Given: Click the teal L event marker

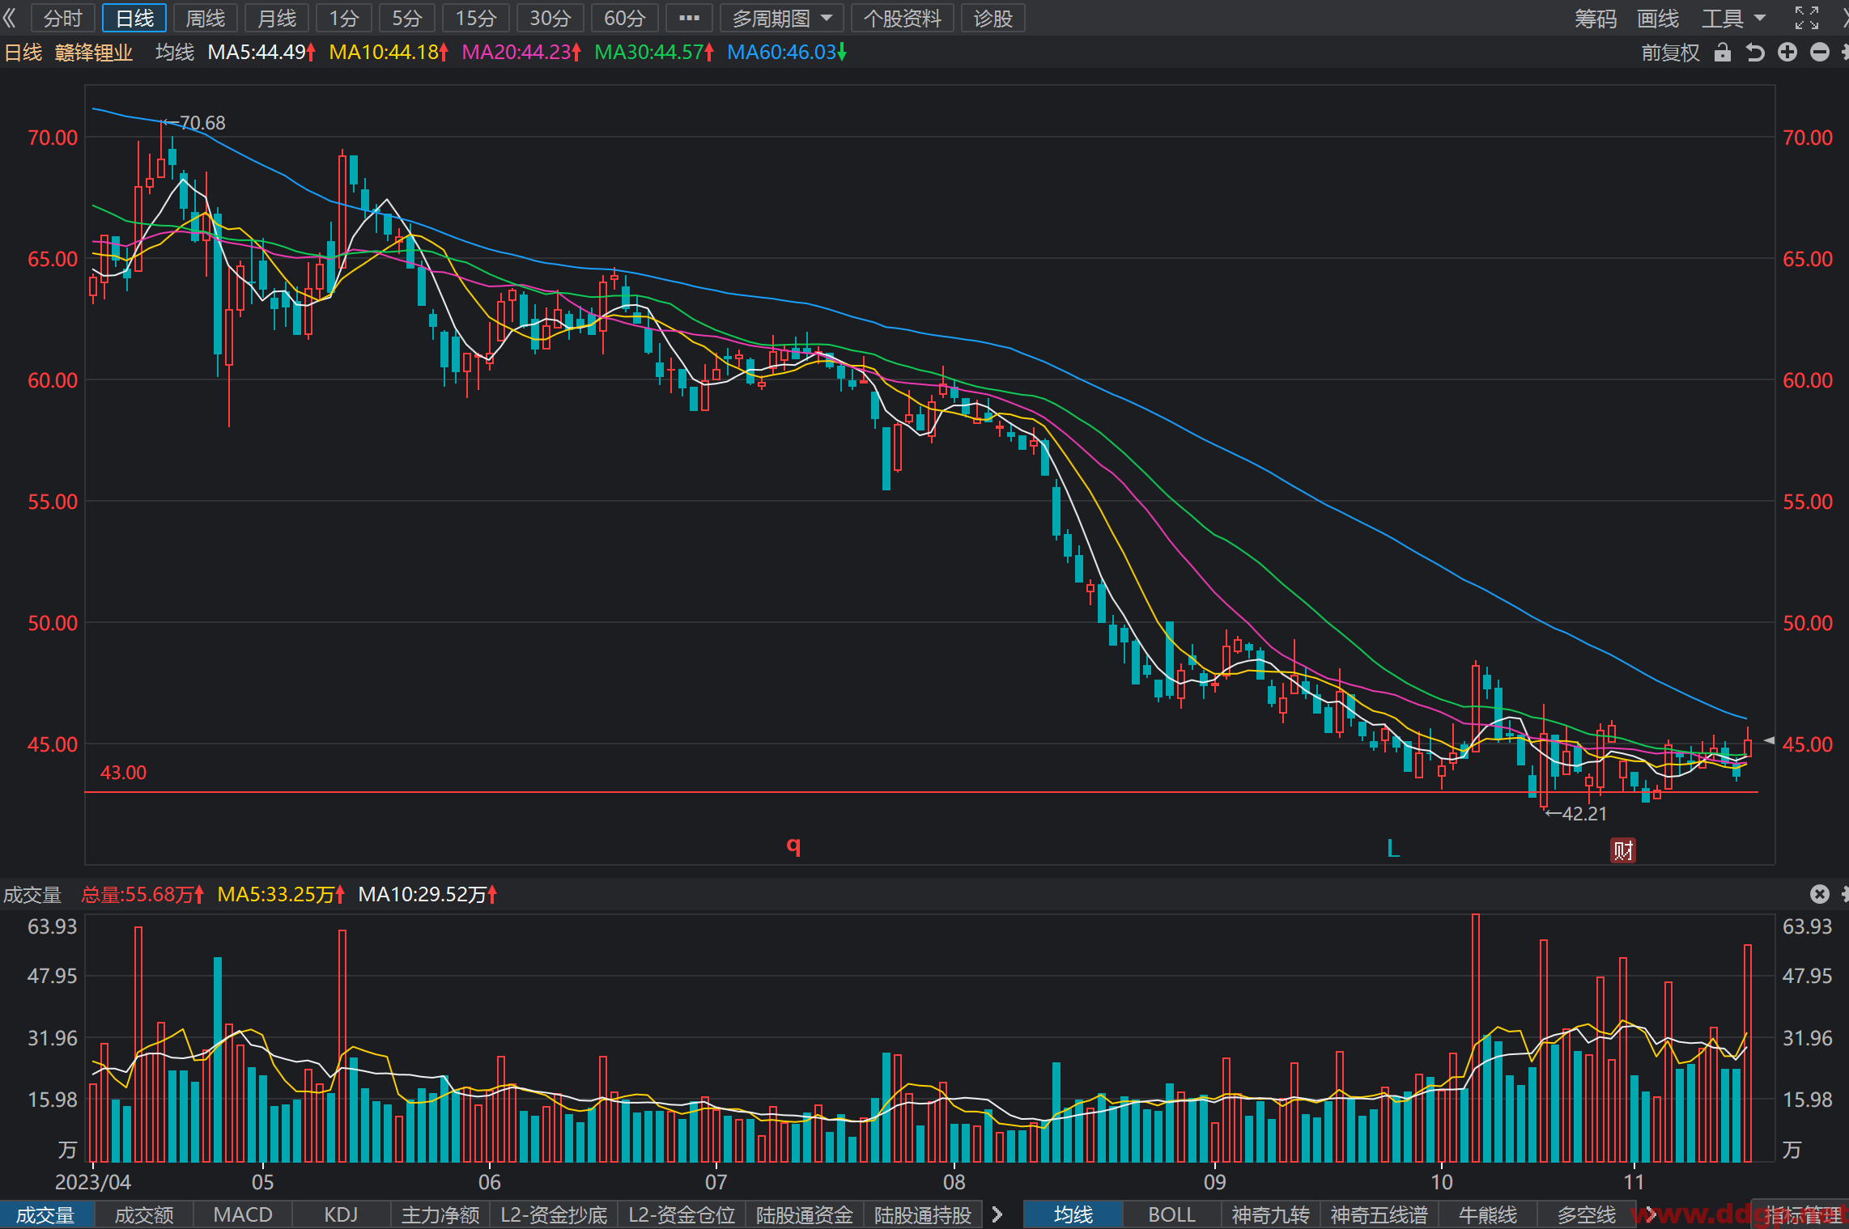Looking at the screenshot, I should point(1393,849).
